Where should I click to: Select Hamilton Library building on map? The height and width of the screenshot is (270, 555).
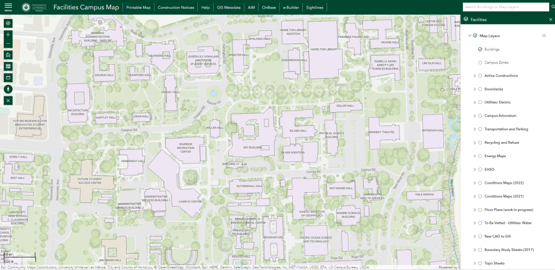point(324,49)
